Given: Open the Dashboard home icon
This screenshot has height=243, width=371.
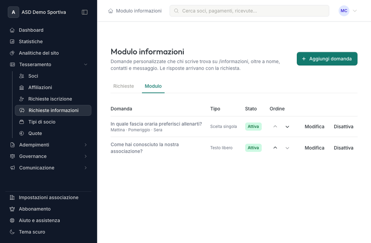Looking at the screenshot, I should click(x=12, y=30).
